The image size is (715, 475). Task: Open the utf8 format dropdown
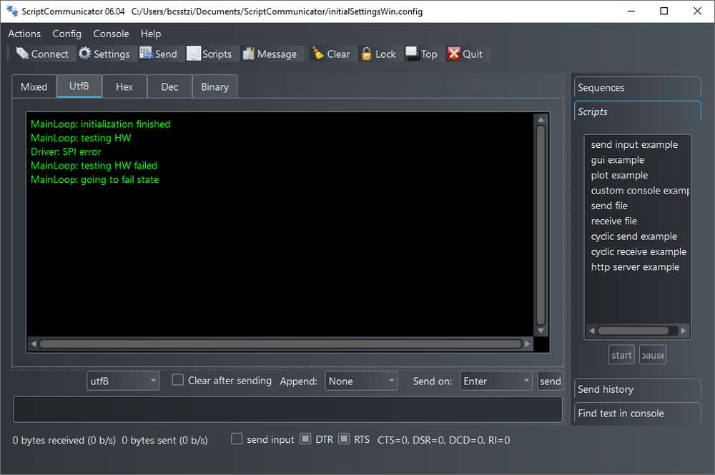tap(123, 381)
